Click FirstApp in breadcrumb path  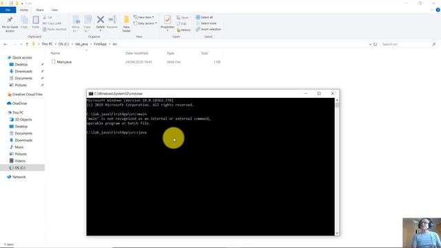point(100,44)
